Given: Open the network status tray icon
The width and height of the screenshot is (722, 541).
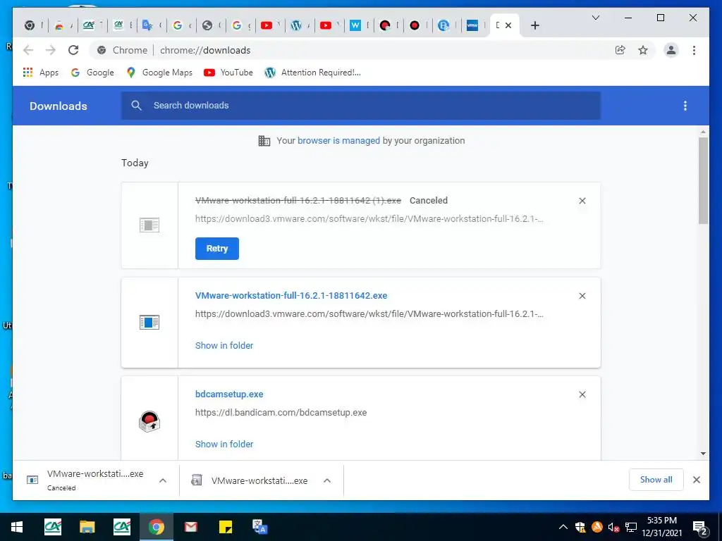Looking at the screenshot, I should coord(631,527).
